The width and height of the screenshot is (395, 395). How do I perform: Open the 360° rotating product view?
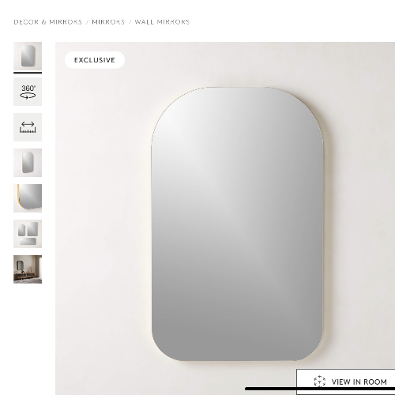[28, 92]
